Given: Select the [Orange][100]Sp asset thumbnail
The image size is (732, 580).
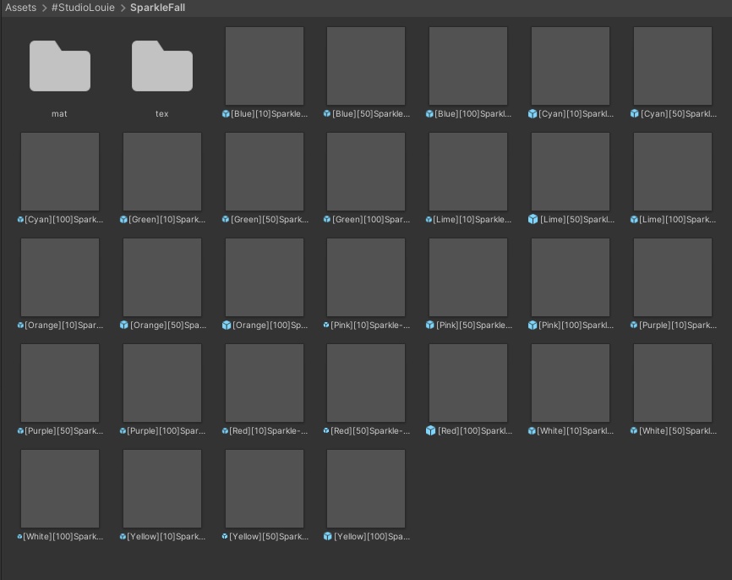Looking at the screenshot, I should pyautogui.click(x=265, y=277).
